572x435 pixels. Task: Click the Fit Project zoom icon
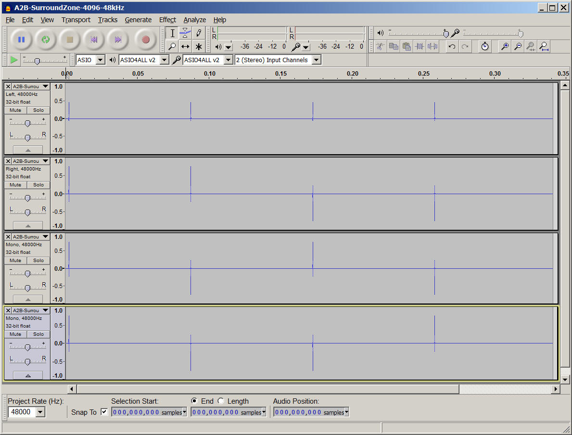(x=544, y=46)
